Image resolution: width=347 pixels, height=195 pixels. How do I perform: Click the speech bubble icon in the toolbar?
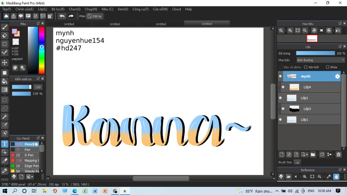pyautogui.click(x=21, y=16)
